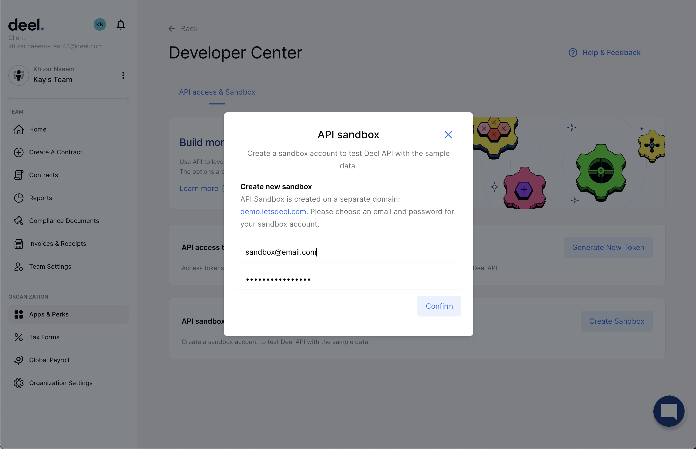Screen dimensions: 696x449
Task: Click the Invoices & Receipts icon
Action: pyautogui.click(x=19, y=244)
